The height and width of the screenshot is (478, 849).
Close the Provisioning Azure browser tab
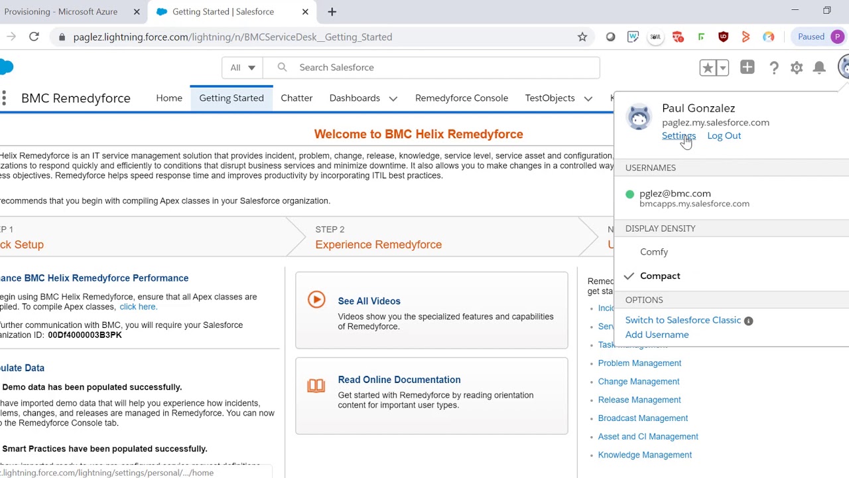point(137,12)
